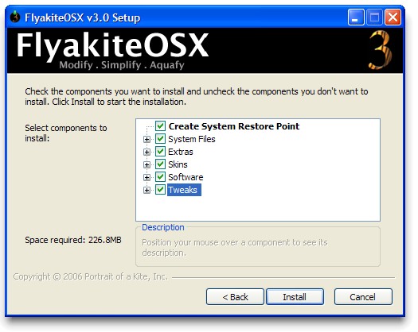The height and width of the screenshot is (332, 418).
Task: Select the Extras row label
Action: coord(181,152)
